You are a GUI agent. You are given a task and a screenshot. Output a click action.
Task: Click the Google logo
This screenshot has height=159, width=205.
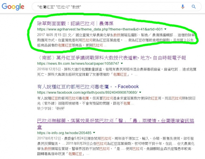click(13, 7)
